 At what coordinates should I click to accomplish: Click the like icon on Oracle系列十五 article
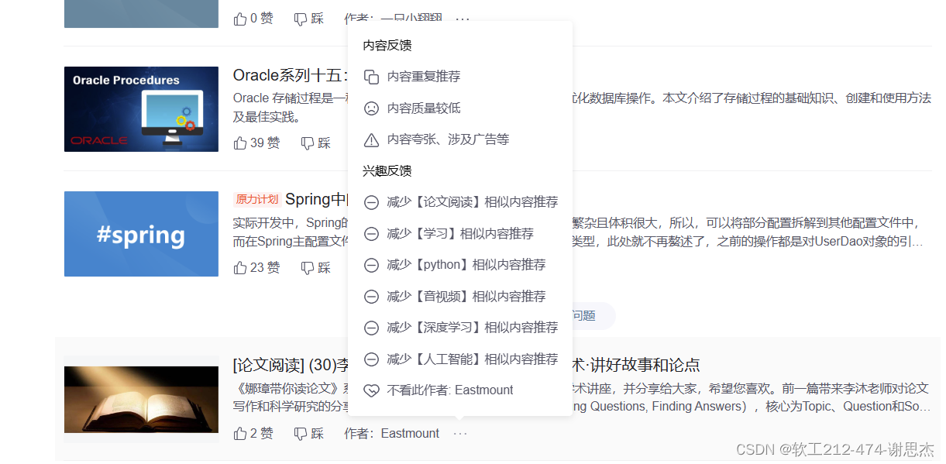pos(239,143)
